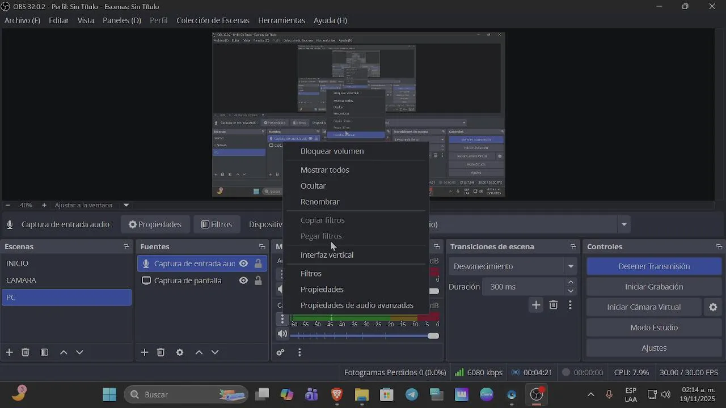Open File Explorer from taskbar

click(362, 394)
